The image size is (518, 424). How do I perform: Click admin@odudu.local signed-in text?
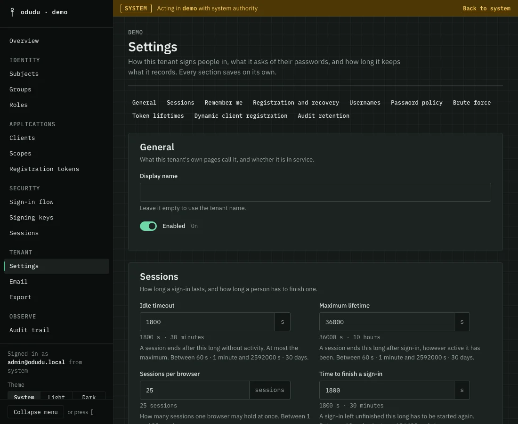[x=36, y=362]
